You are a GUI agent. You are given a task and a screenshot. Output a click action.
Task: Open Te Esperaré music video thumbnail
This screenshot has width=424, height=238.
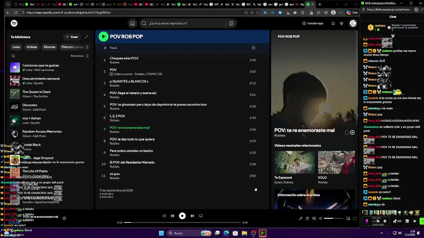click(294, 162)
